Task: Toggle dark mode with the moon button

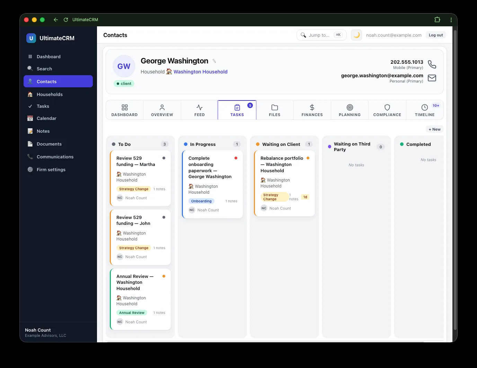Action: 356,35
